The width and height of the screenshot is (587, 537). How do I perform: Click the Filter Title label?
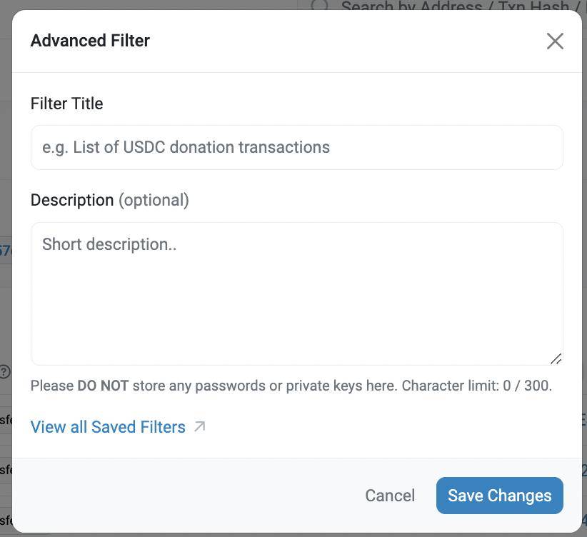(66, 104)
